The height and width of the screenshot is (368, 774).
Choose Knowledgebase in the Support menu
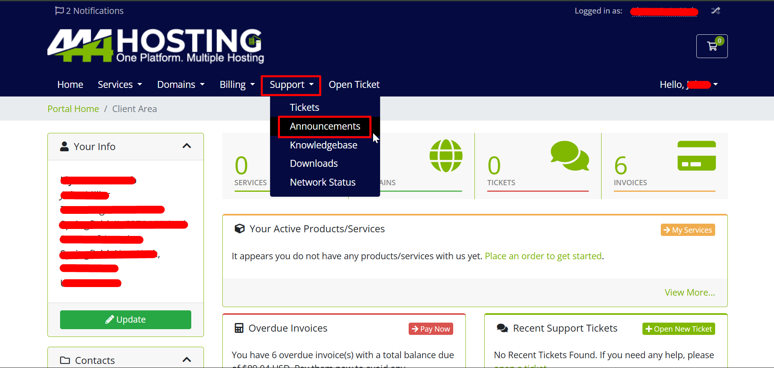(x=323, y=145)
